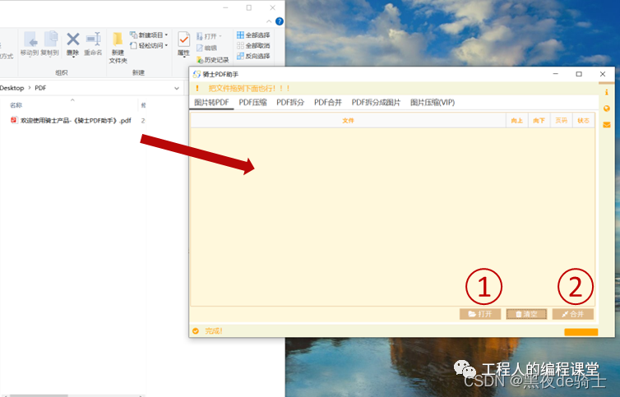Click the orange progress bar in the status bar
620x397 pixels.
[x=581, y=332]
